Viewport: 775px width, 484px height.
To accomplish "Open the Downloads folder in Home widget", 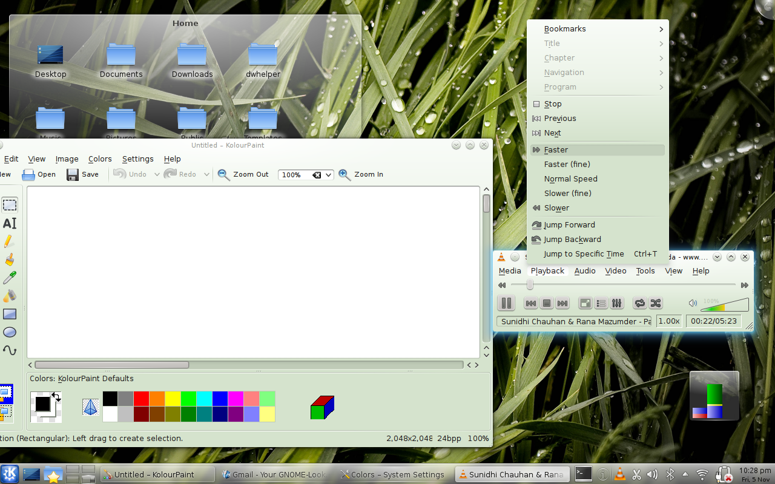I will tap(192, 60).
